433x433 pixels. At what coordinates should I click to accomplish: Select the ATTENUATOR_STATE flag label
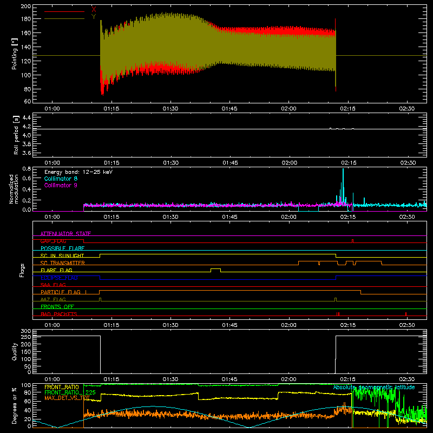(65, 234)
